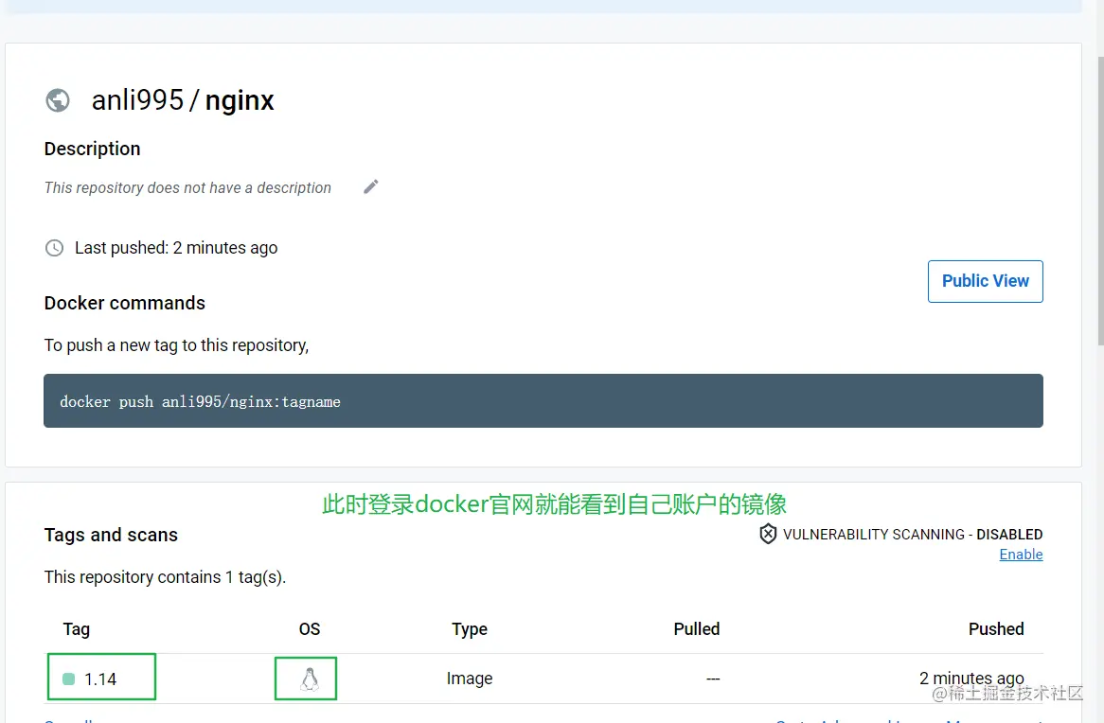Open the Public View button
1104x723 pixels.
coord(985,281)
